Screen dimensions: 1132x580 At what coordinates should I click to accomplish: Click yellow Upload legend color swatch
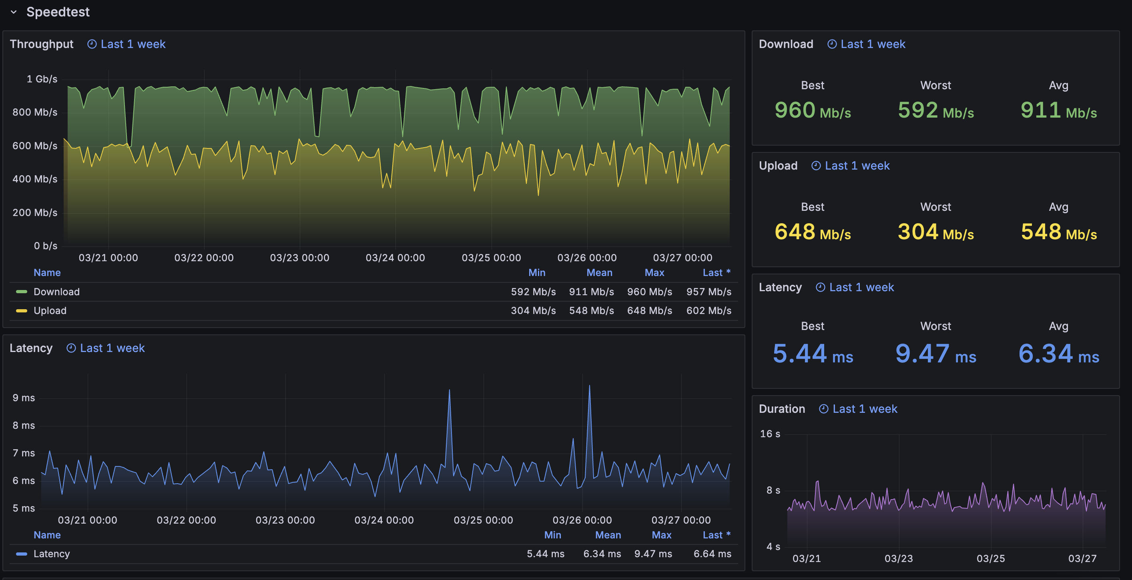pyautogui.click(x=22, y=311)
